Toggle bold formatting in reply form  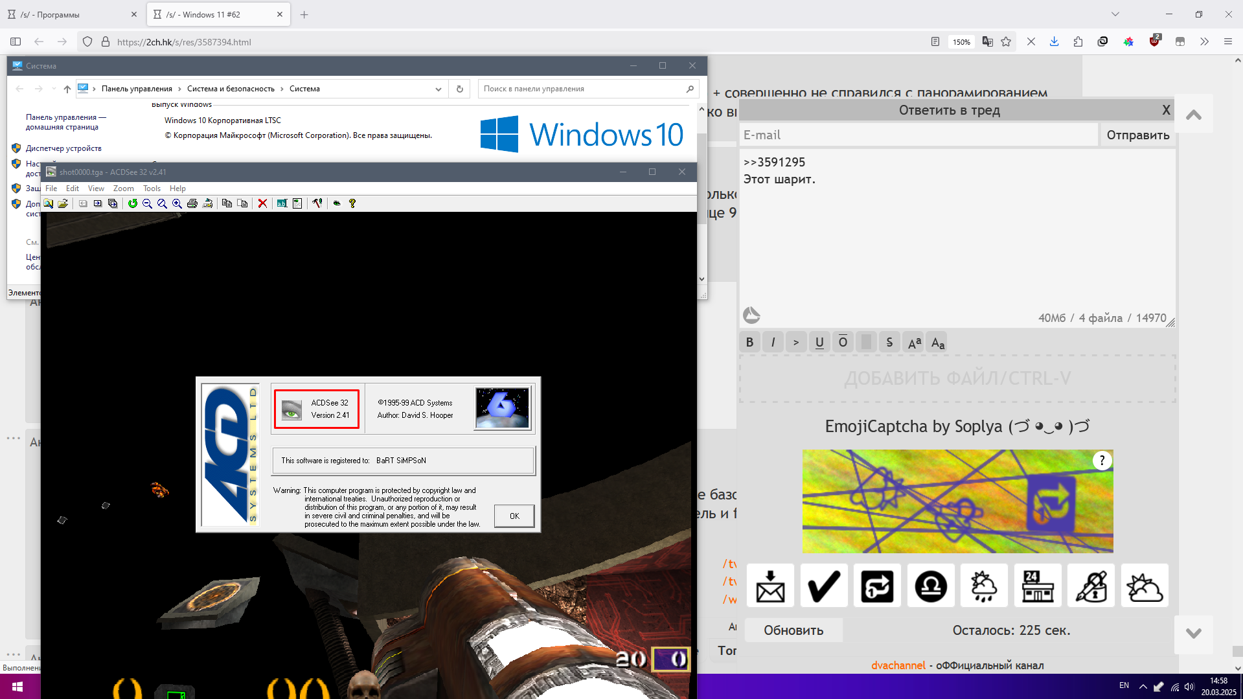[749, 342]
